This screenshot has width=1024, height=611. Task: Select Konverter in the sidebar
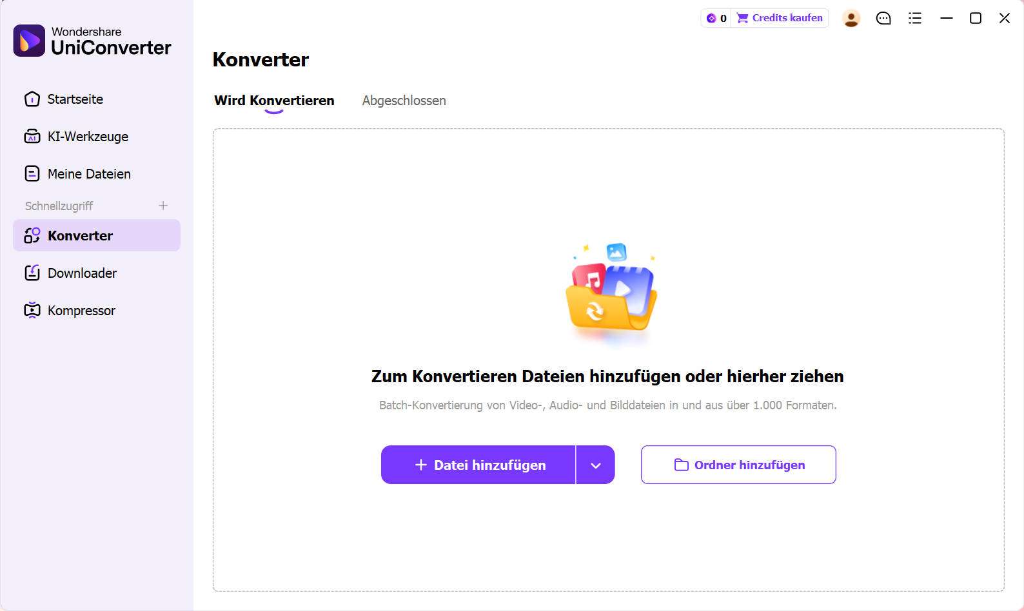[x=96, y=235]
